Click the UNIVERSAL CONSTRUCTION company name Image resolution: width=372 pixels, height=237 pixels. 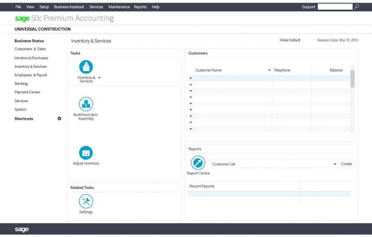43,29
